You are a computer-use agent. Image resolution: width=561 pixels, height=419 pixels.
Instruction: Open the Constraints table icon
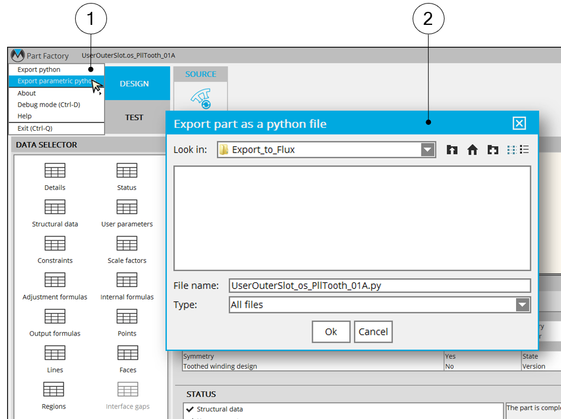55,244
